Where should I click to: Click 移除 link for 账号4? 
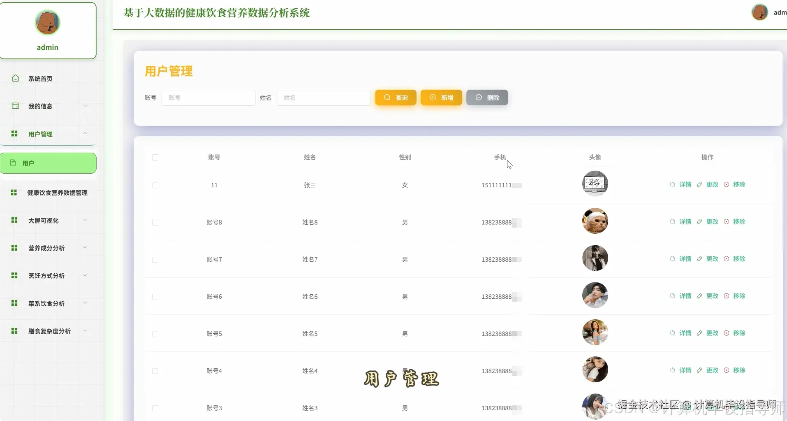tap(739, 370)
